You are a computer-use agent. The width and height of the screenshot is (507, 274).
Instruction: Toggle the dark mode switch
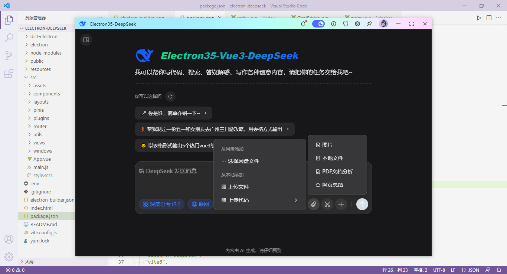[x=318, y=24]
